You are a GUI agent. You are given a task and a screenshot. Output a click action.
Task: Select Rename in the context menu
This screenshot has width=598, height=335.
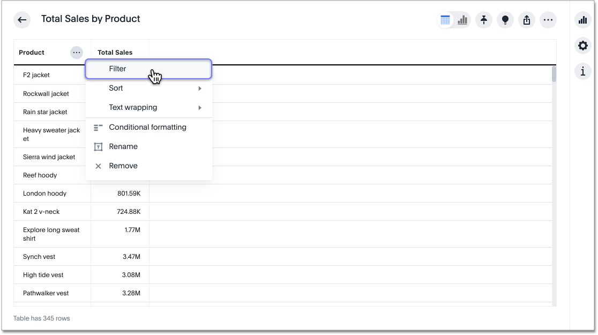123,146
